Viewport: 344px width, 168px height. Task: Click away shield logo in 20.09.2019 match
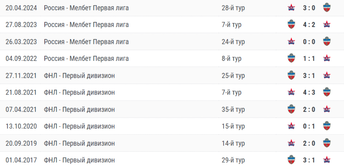(327, 143)
